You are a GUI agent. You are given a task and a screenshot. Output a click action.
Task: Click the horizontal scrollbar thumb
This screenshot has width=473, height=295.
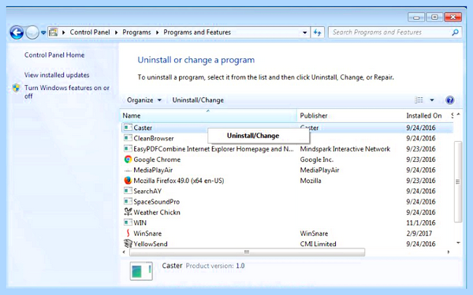(x=247, y=252)
